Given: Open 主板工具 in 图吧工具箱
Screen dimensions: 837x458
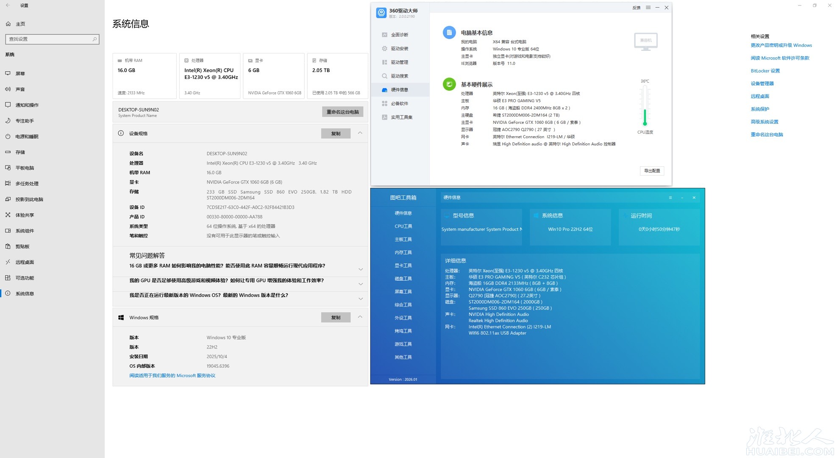Looking at the screenshot, I should (x=403, y=240).
